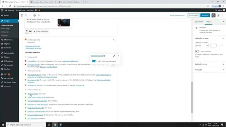Click Editar fragmento button
226x127 pixels.
(x=41, y=31)
